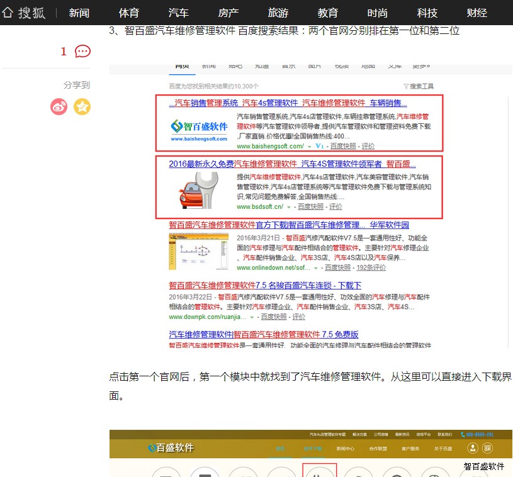This screenshot has width=513, height=477.
Task: Click the 400-8505-291 phone number
Action: tap(480, 434)
